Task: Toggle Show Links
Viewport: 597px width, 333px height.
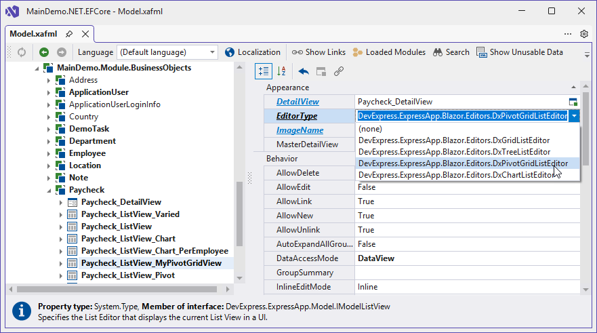Action: pyautogui.click(x=318, y=52)
